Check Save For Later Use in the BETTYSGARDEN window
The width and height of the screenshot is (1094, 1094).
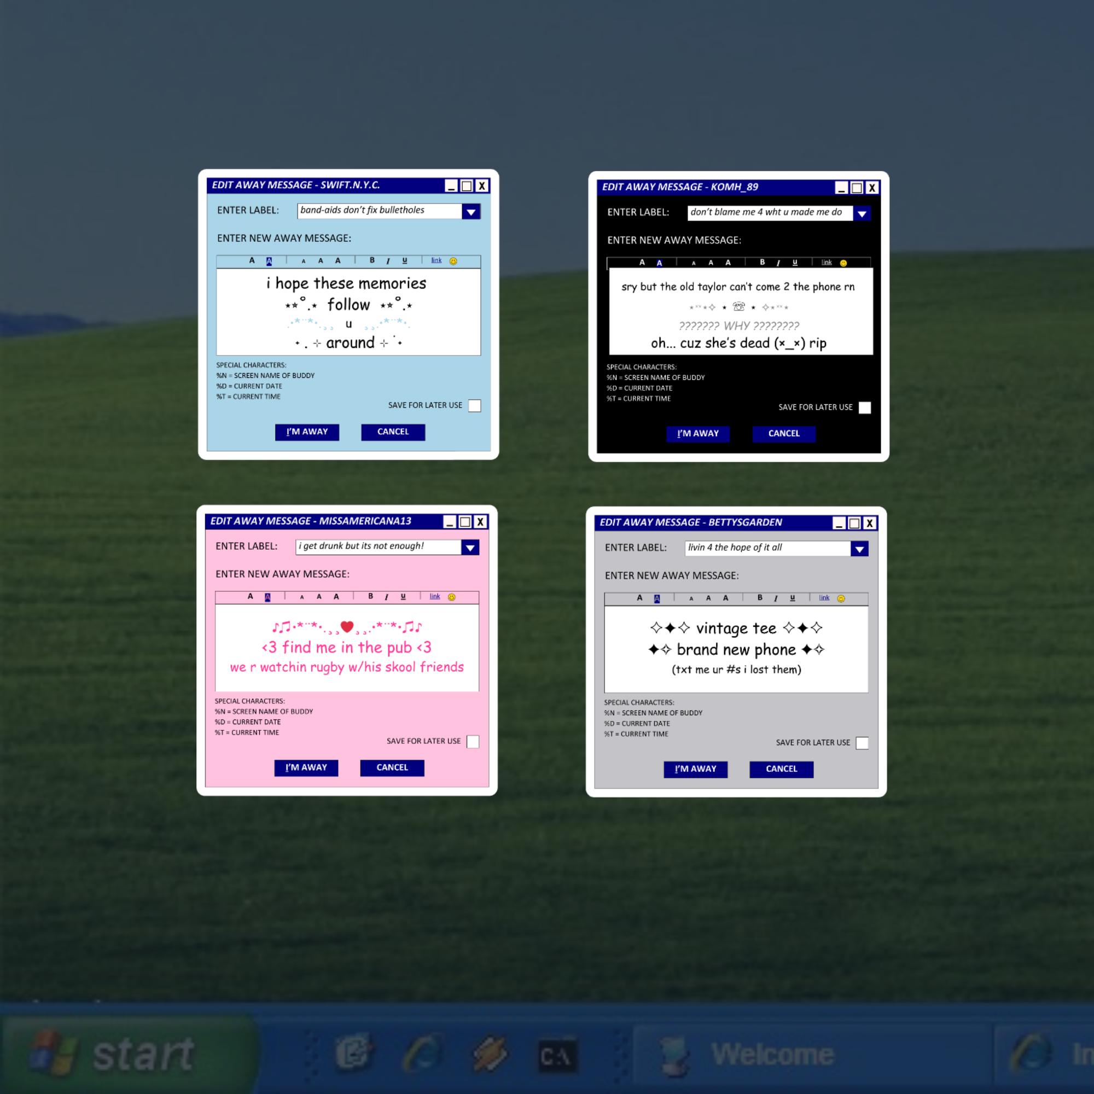click(x=862, y=743)
